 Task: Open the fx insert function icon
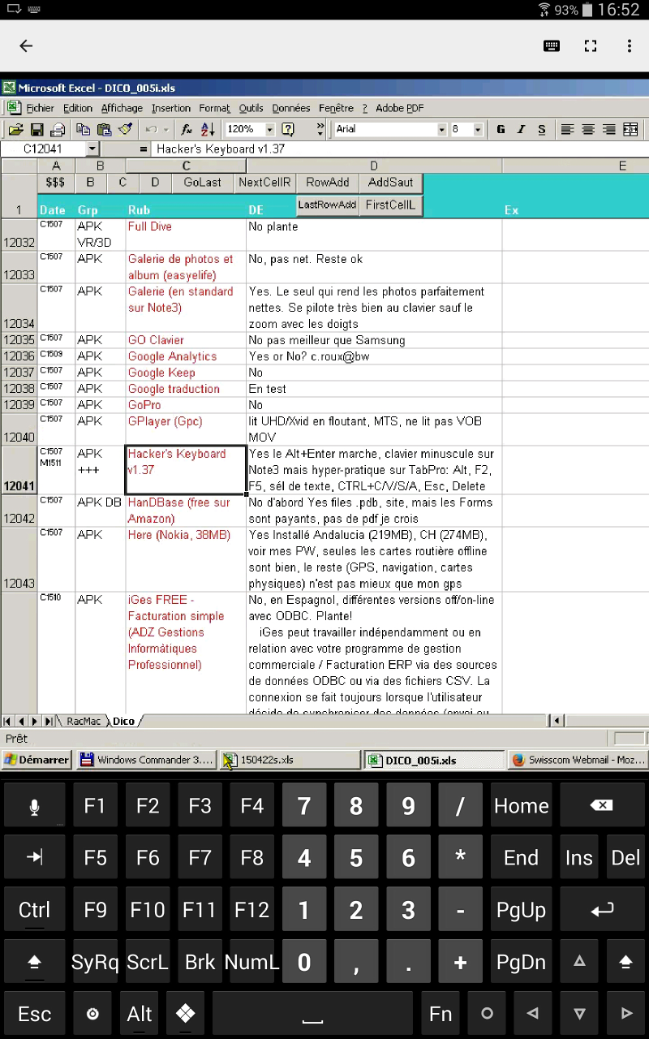pos(187,130)
